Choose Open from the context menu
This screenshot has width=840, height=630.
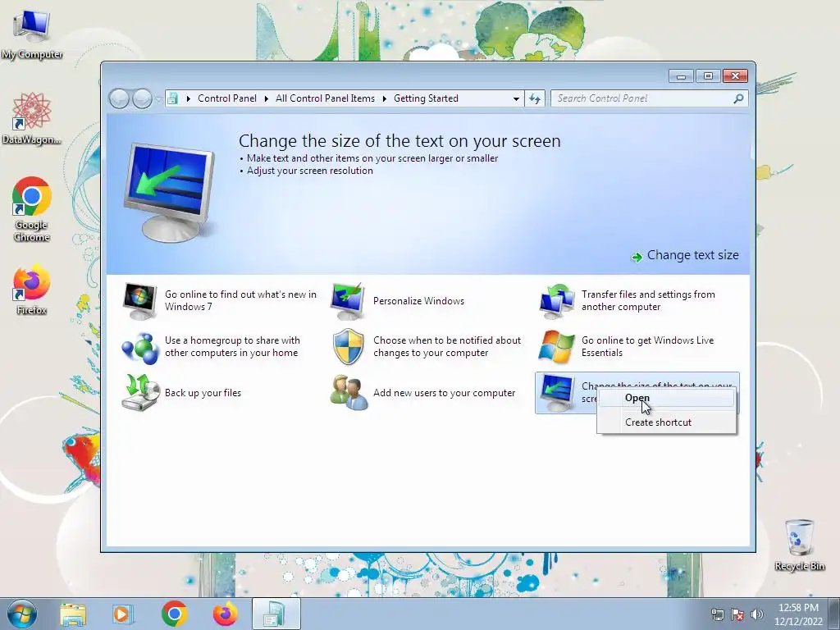[x=666, y=398]
